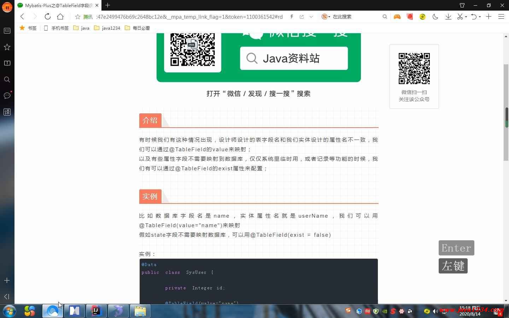Switch to the blue browser taskbar app
509x318 pixels.
pos(53,311)
